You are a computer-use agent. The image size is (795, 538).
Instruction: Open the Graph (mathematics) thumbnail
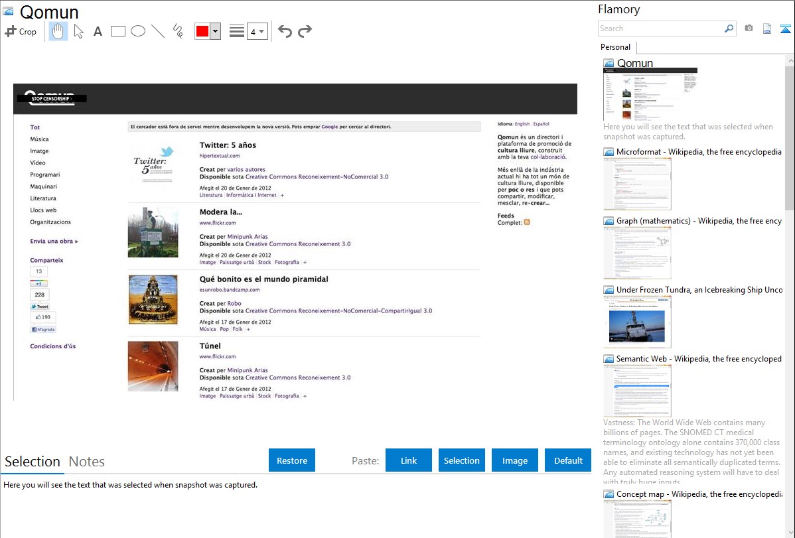click(637, 253)
